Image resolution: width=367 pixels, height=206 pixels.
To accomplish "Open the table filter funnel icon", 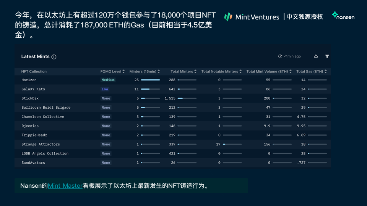I will [x=327, y=56].
